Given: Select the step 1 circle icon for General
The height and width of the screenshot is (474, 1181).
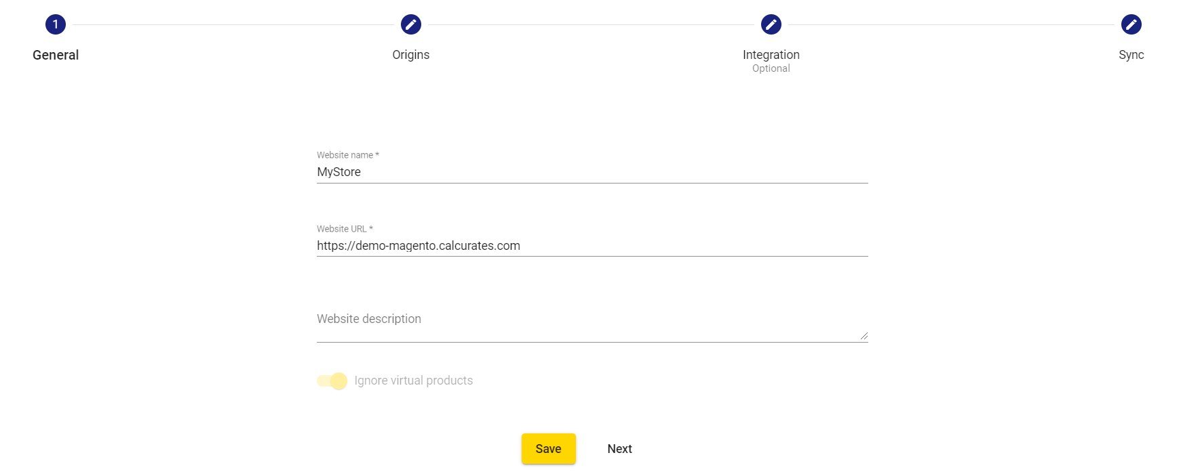Looking at the screenshot, I should pos(56,24).
